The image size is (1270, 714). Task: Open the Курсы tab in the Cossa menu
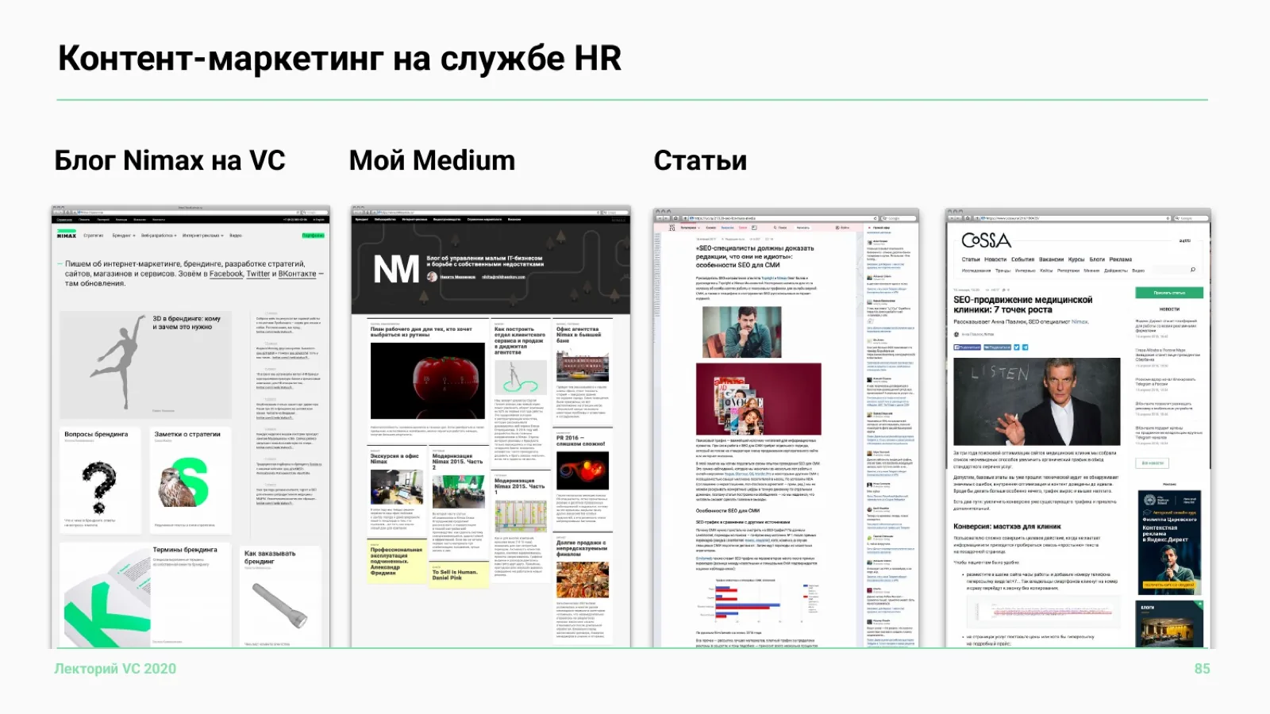click(1076, 259)
